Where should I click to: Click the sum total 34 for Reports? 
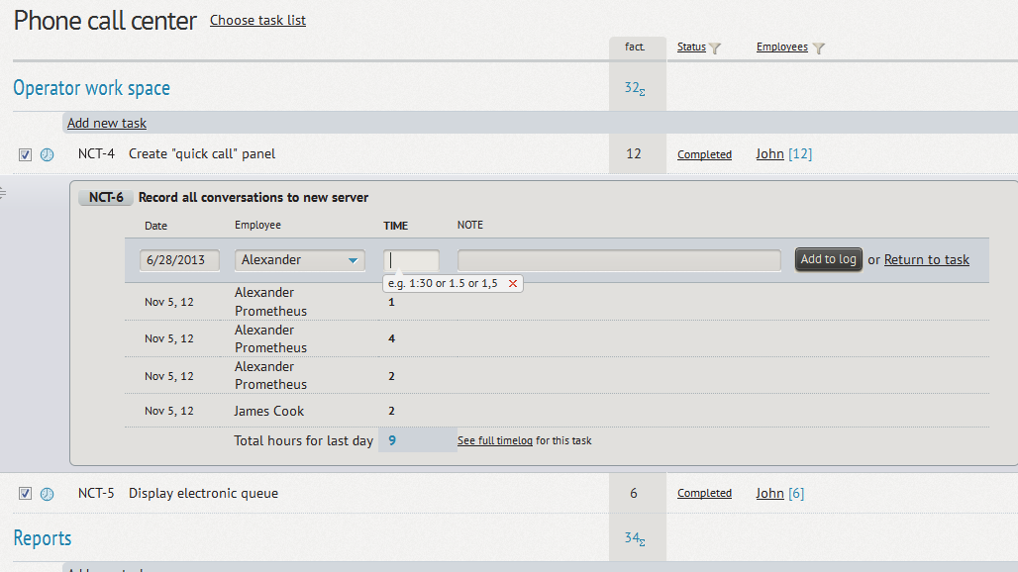point(634,538)
